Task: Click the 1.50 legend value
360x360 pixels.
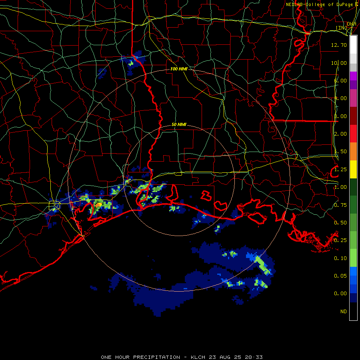Action: click(340, 152)
